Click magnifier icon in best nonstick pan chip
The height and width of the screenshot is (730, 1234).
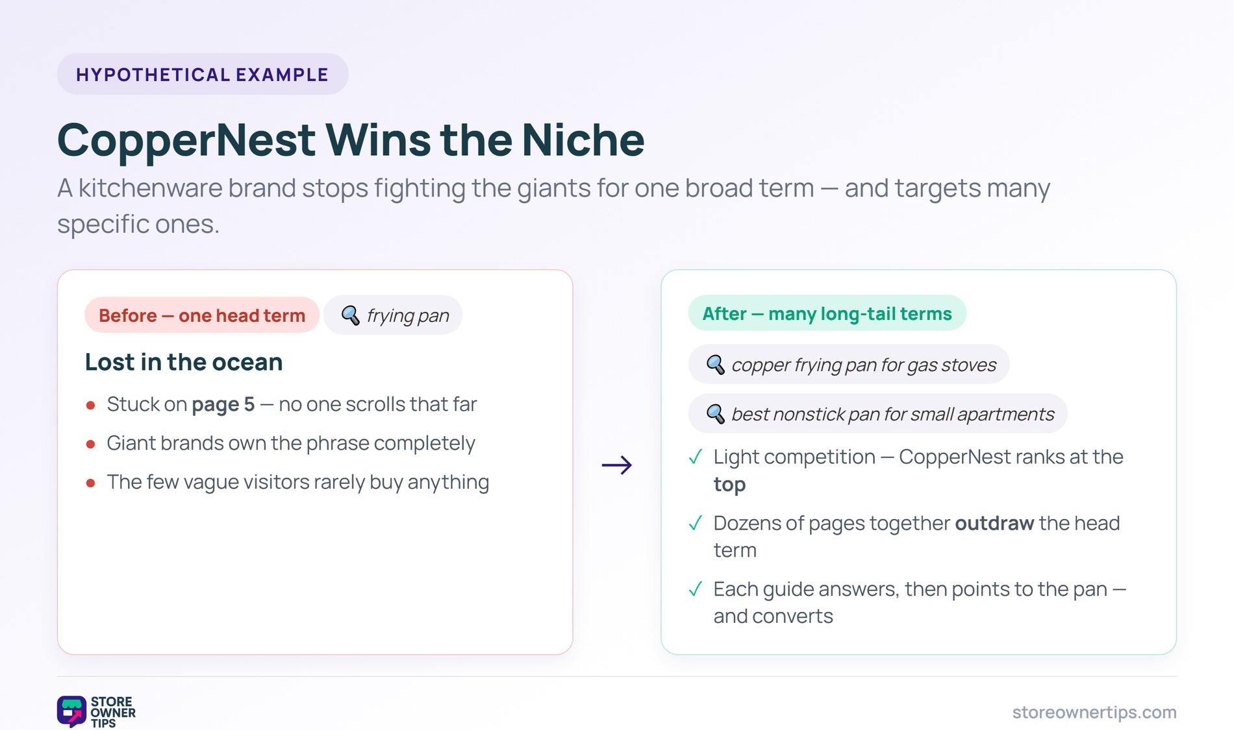click(715, 414)
